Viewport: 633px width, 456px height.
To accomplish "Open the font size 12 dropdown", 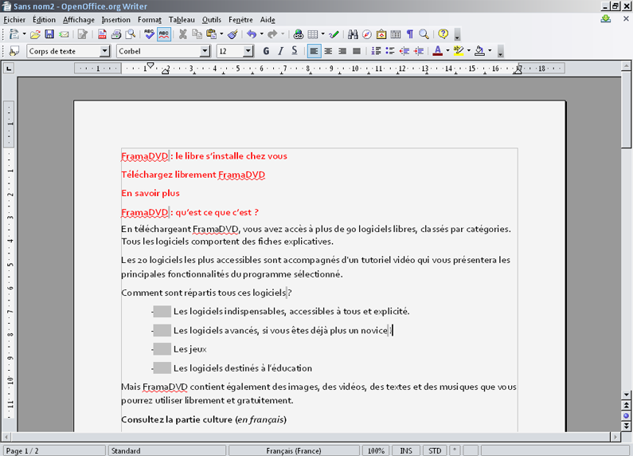I will (248, 51).
